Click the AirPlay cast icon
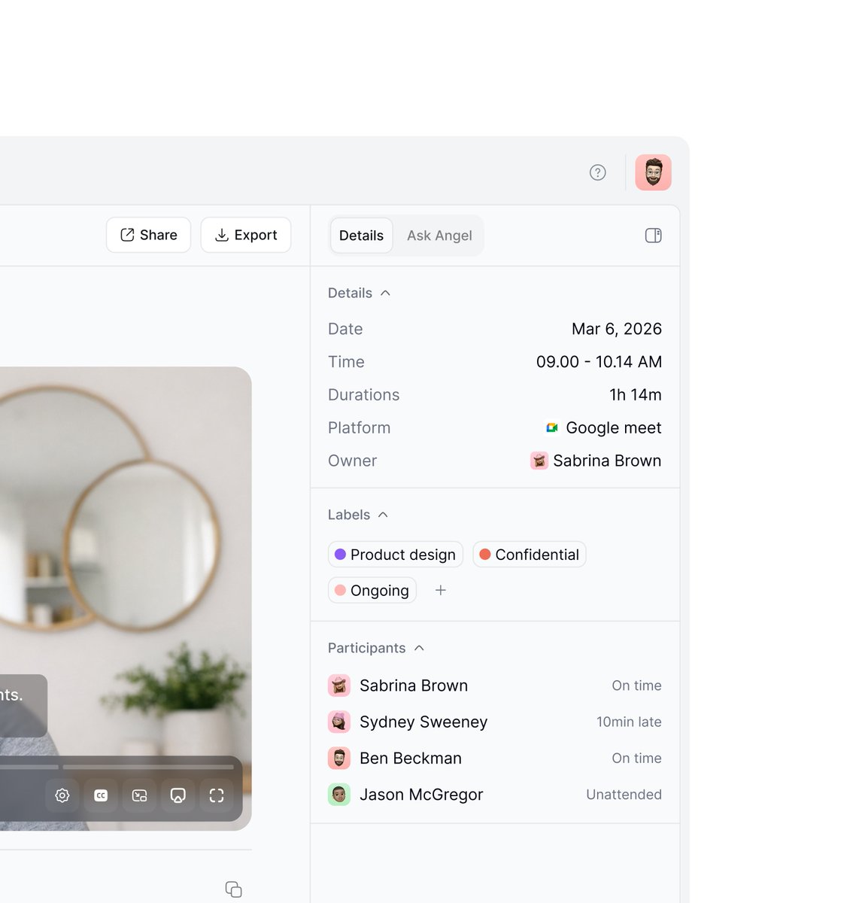 (178, 795)
